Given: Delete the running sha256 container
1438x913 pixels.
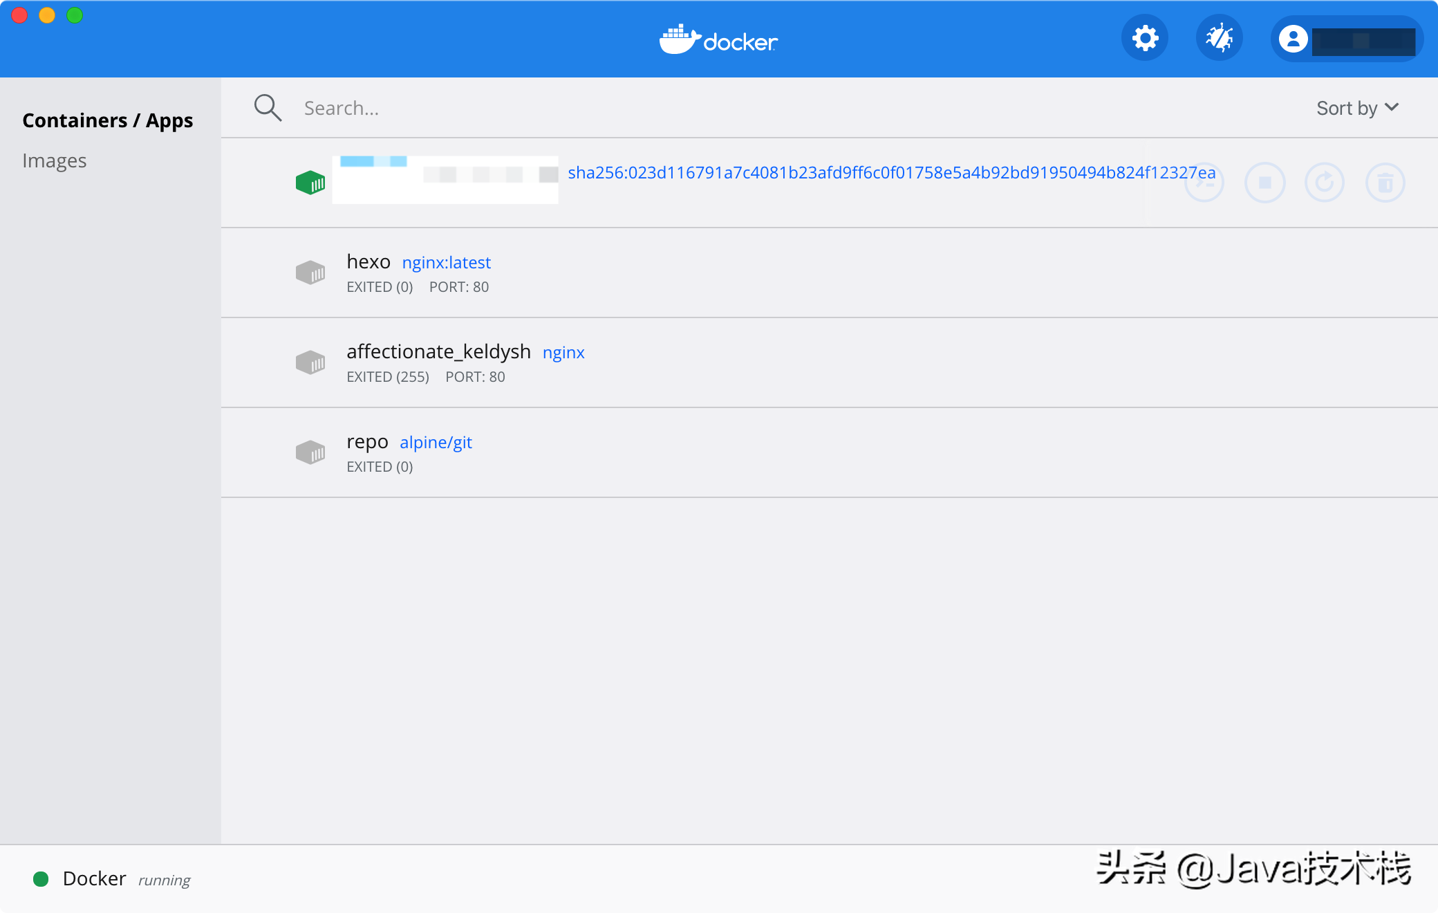Looking at the screenshot, I should [x=1385, y=183].
